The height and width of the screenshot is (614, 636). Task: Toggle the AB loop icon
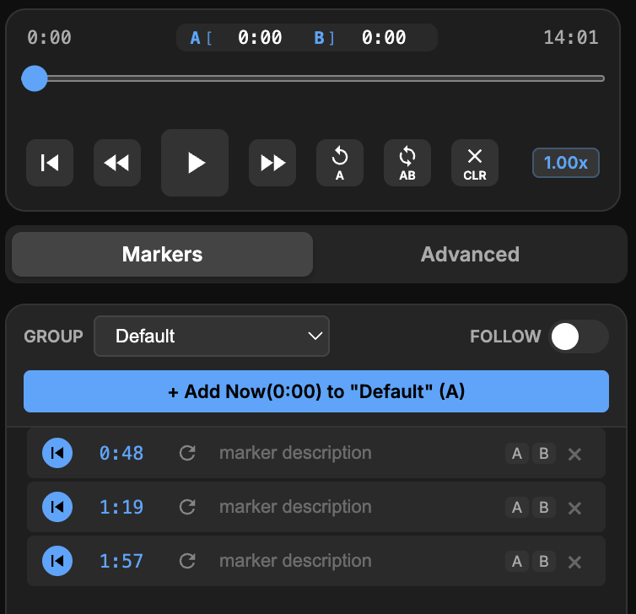(x=407, y=163)
